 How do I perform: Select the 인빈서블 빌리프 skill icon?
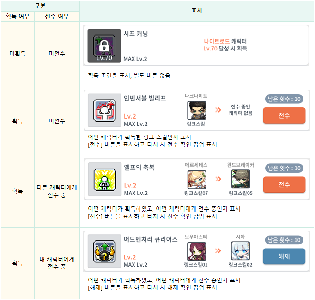click(104, 110)
